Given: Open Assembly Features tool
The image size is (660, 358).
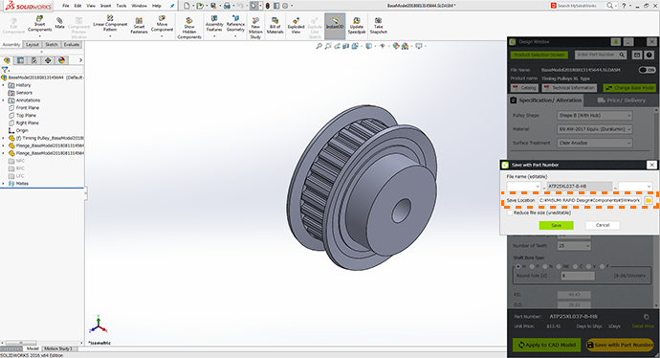Looking at the screenshot, I should [x=214, y=25].
